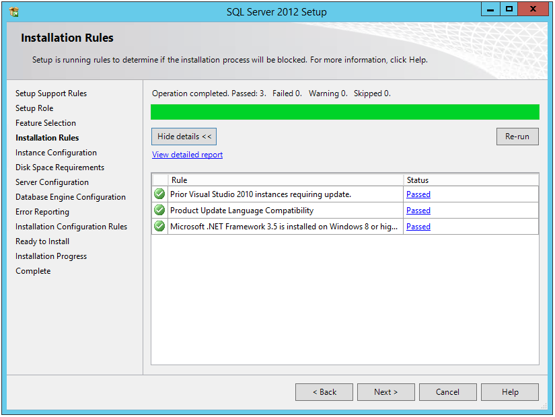Click green check icon for Product Update Language rule

[x=159, y=210]
